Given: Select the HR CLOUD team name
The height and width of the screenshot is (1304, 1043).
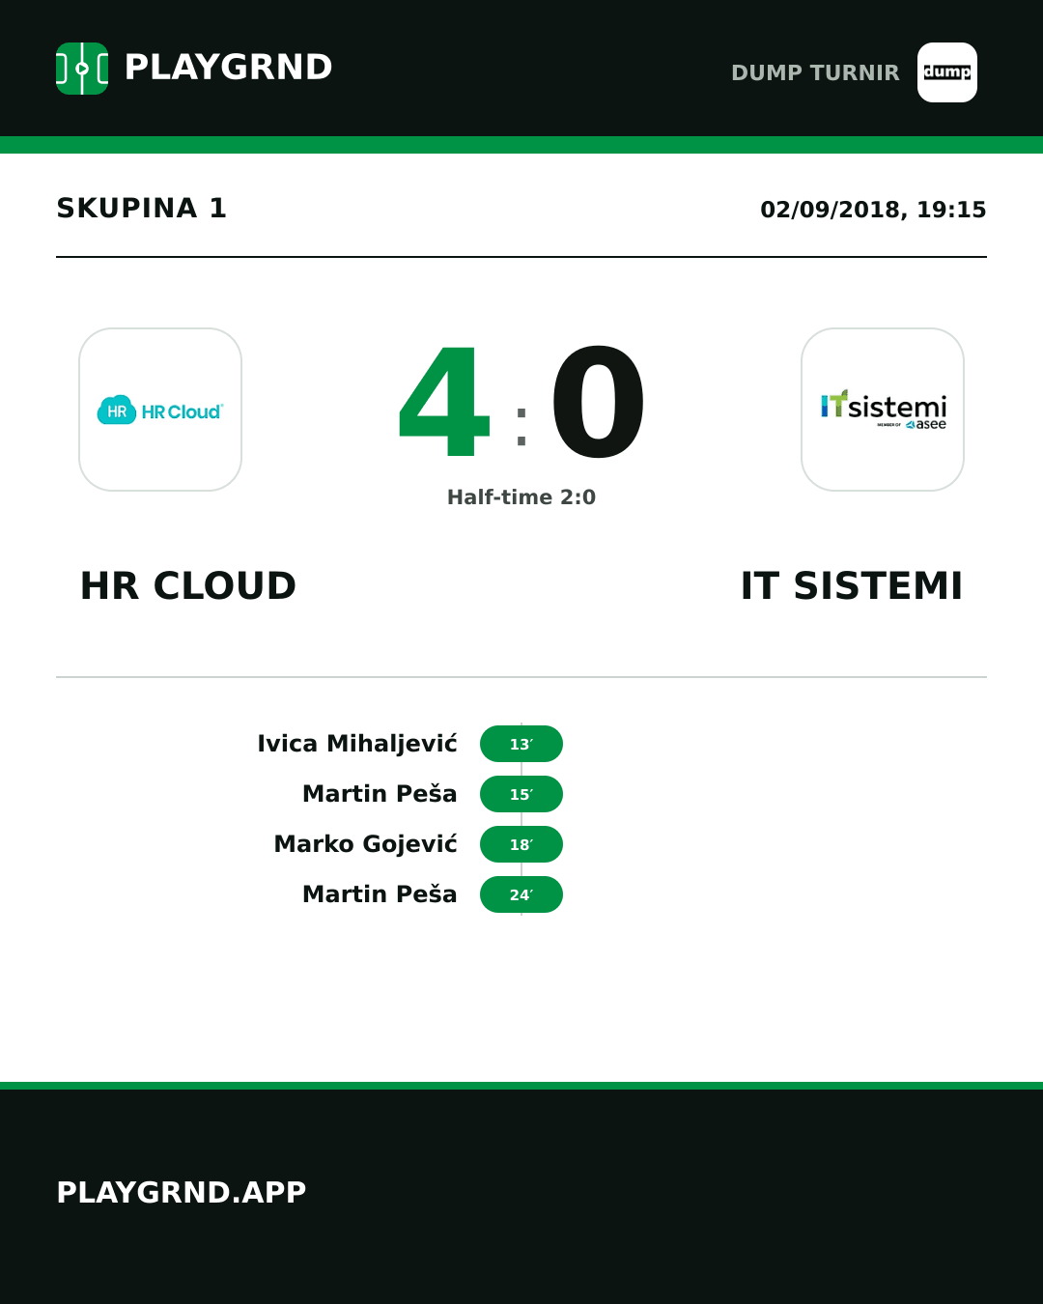Looking at the screenshot, I should 188,586.
